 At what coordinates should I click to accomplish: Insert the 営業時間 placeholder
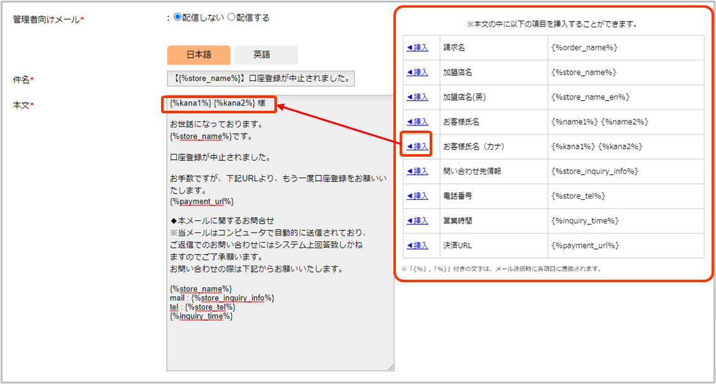[418, 221]
